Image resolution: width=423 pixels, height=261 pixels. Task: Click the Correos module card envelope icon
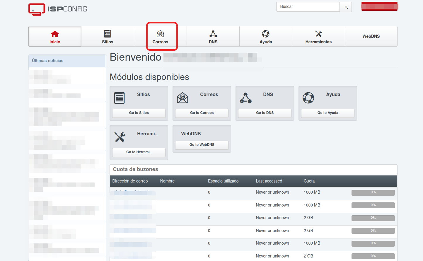(182, 98)
